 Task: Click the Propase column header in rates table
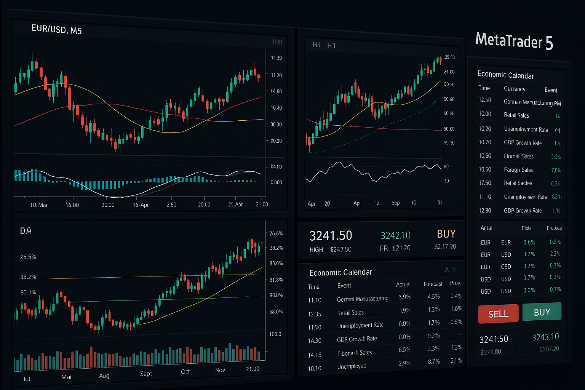(554, 228)
